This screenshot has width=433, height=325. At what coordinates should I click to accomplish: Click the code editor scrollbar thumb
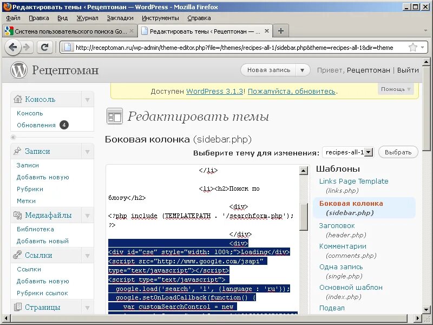(304, 217)
